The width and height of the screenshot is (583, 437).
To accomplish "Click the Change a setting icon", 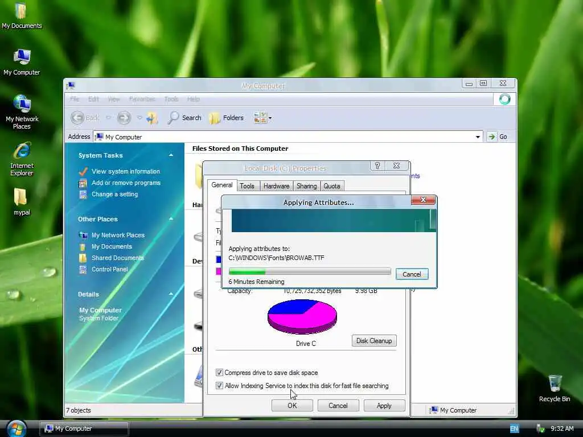I will pos(83,195).
